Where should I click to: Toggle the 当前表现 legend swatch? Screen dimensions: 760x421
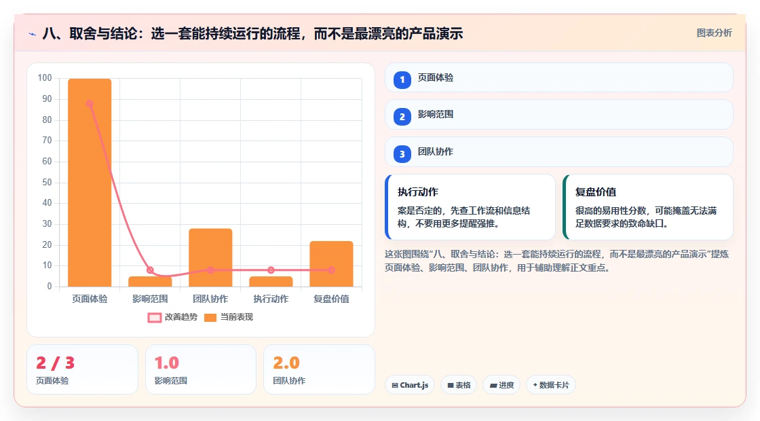click(210, 318)
